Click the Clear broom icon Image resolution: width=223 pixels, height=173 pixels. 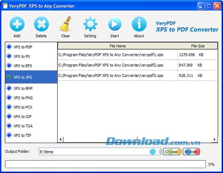tap(65, 24)
